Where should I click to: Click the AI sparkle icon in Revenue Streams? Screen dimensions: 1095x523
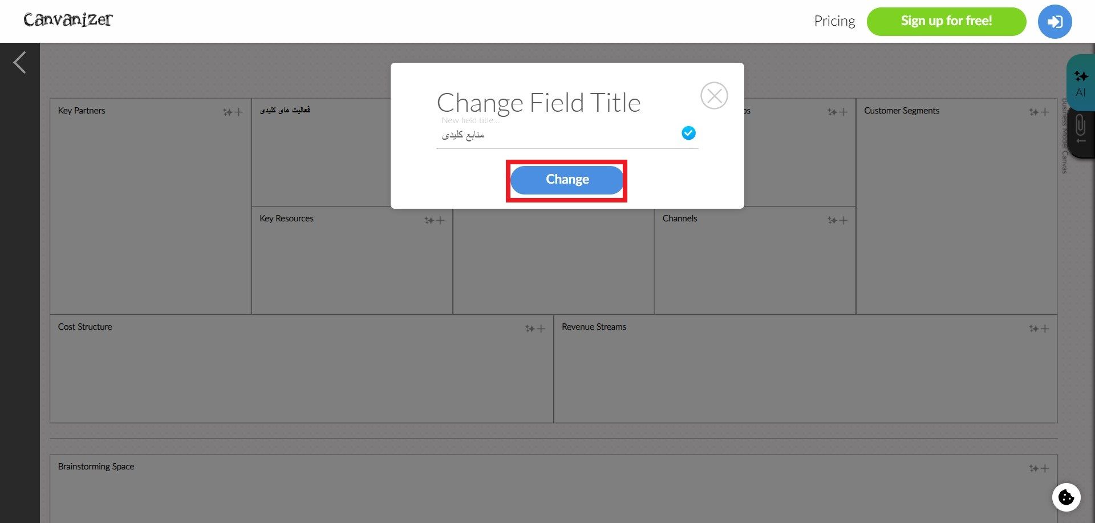point(1033,329)
